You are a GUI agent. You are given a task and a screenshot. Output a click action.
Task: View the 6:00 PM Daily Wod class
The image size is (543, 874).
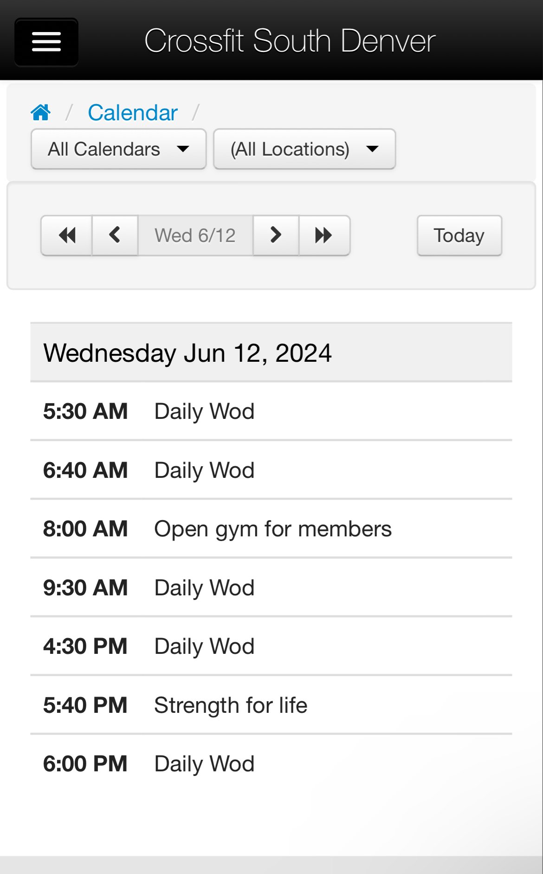pos(204,764)
